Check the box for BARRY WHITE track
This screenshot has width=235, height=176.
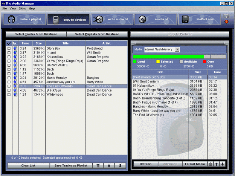click(x=9, y=65)
